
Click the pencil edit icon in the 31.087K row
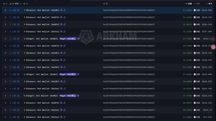click(x=64, y=25)
